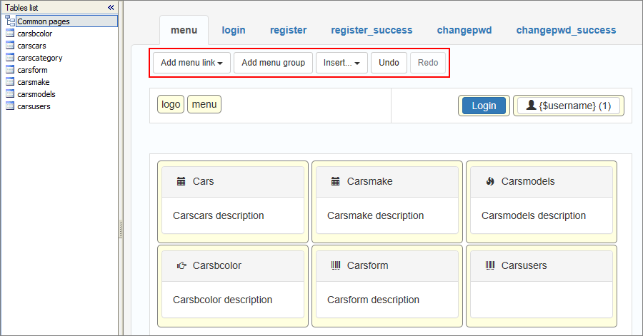Click the carscategory table icon
Screen dimensions: 643x336
(10, 58)
